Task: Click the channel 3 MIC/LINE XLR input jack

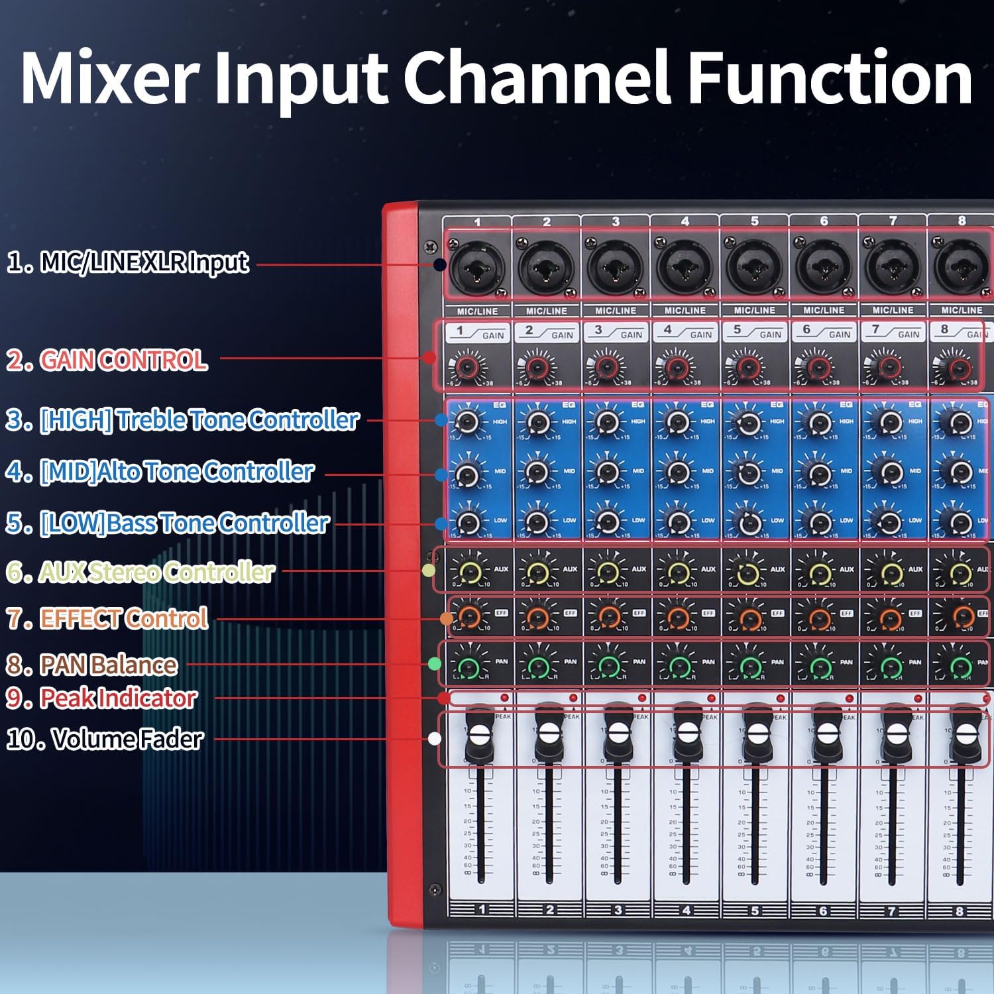Action: point(616,266)
